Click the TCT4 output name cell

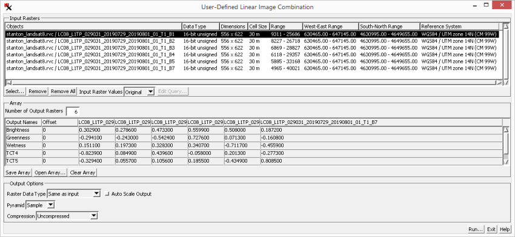24,154
